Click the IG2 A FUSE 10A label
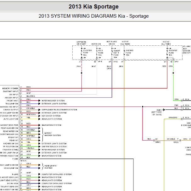Image resolution: width=191 pixels, height=191 pixels. 101,53
